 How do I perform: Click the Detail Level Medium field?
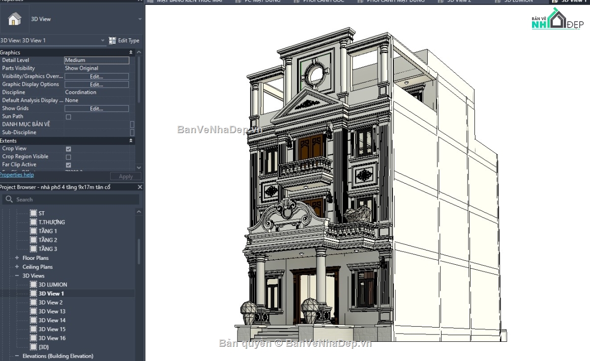tap(97, 60)
